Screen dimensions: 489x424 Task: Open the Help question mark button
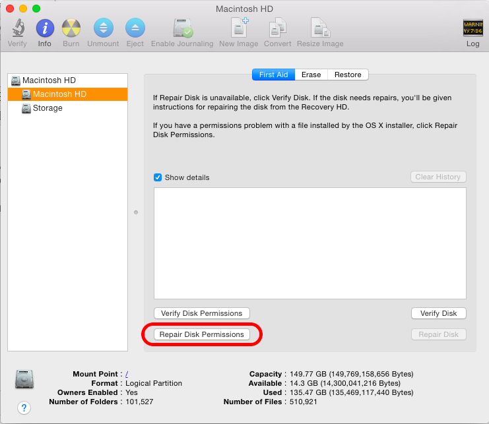[24, 408]
